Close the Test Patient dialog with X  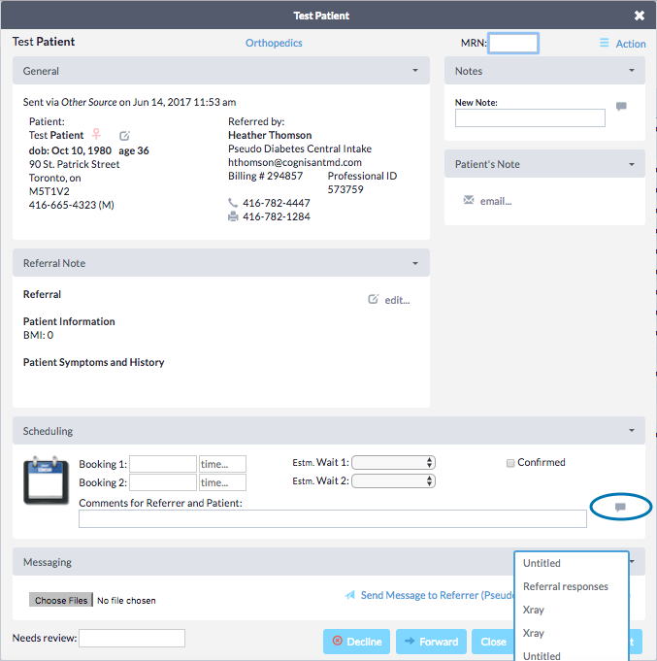(640, 16)
